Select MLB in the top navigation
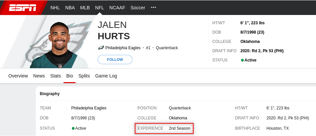 [85, 7]
